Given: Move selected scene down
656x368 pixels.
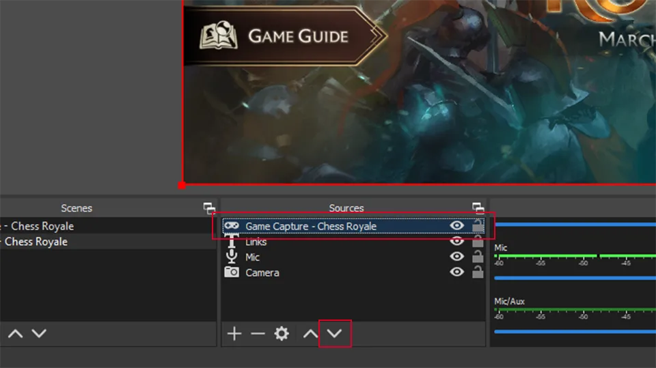Looking at the screenshot, I should [x=40, y=334].
